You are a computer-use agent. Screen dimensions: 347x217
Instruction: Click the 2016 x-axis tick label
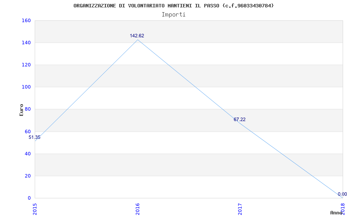(137, 209)
